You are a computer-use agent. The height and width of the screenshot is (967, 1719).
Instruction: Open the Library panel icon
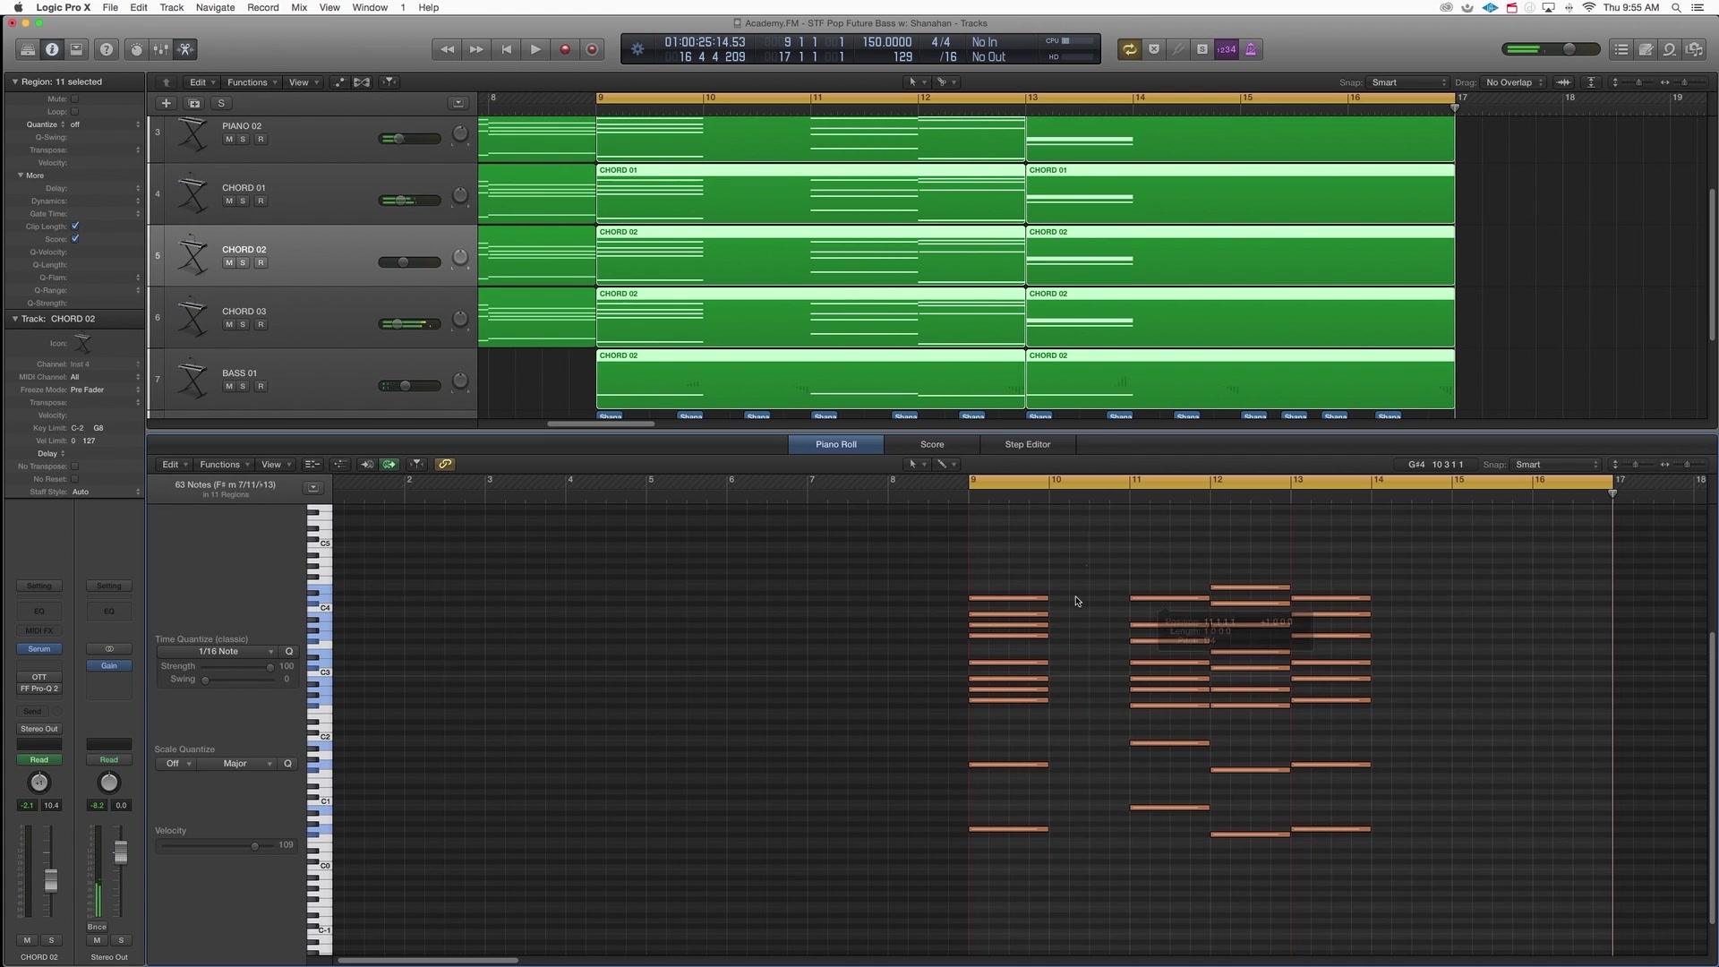click(28, 49)
